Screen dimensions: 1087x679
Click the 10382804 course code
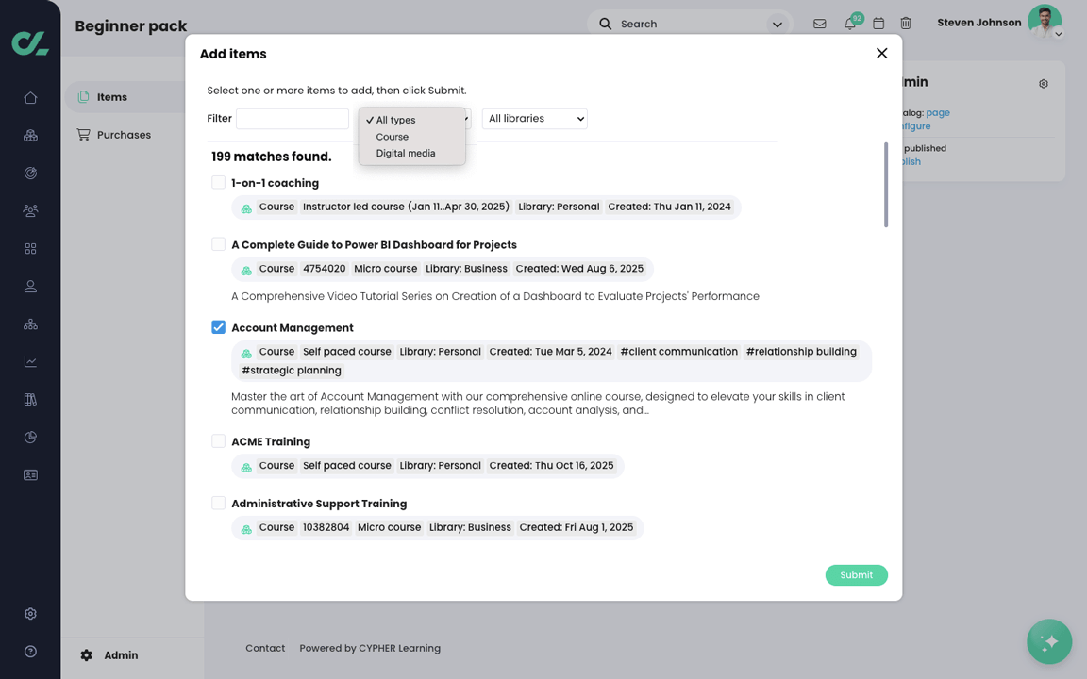pyautogui.click(x=326, y=527)
